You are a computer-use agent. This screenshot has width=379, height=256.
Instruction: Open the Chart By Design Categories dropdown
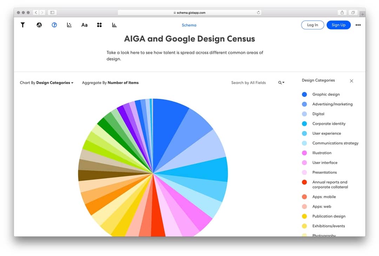click(47, 83)
